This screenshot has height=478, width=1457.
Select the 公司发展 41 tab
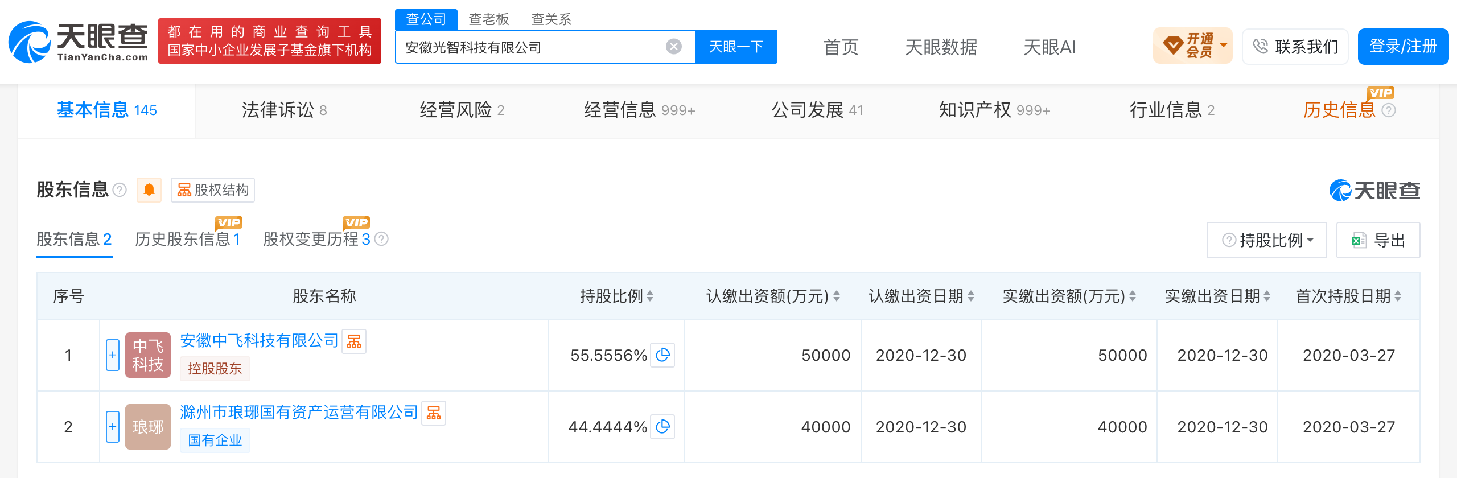point(817,110)
